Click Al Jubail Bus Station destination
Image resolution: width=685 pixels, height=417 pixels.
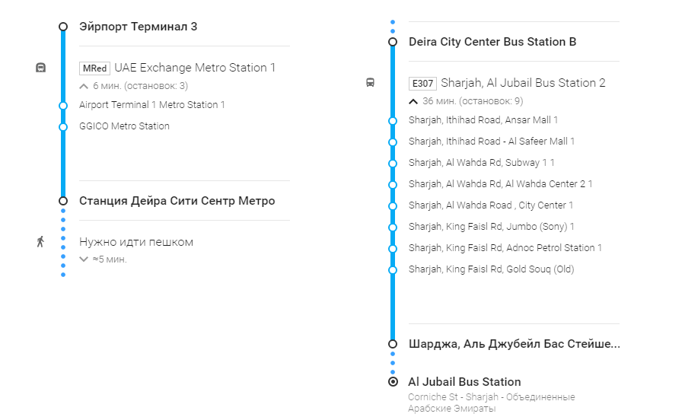click(464, 381)
